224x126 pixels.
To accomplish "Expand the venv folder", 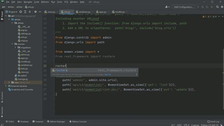I will point(9,83).
